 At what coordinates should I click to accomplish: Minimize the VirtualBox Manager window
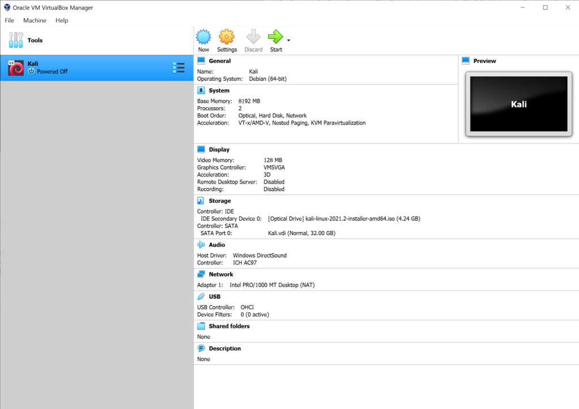pyautogui.click(x=522, y=7)
